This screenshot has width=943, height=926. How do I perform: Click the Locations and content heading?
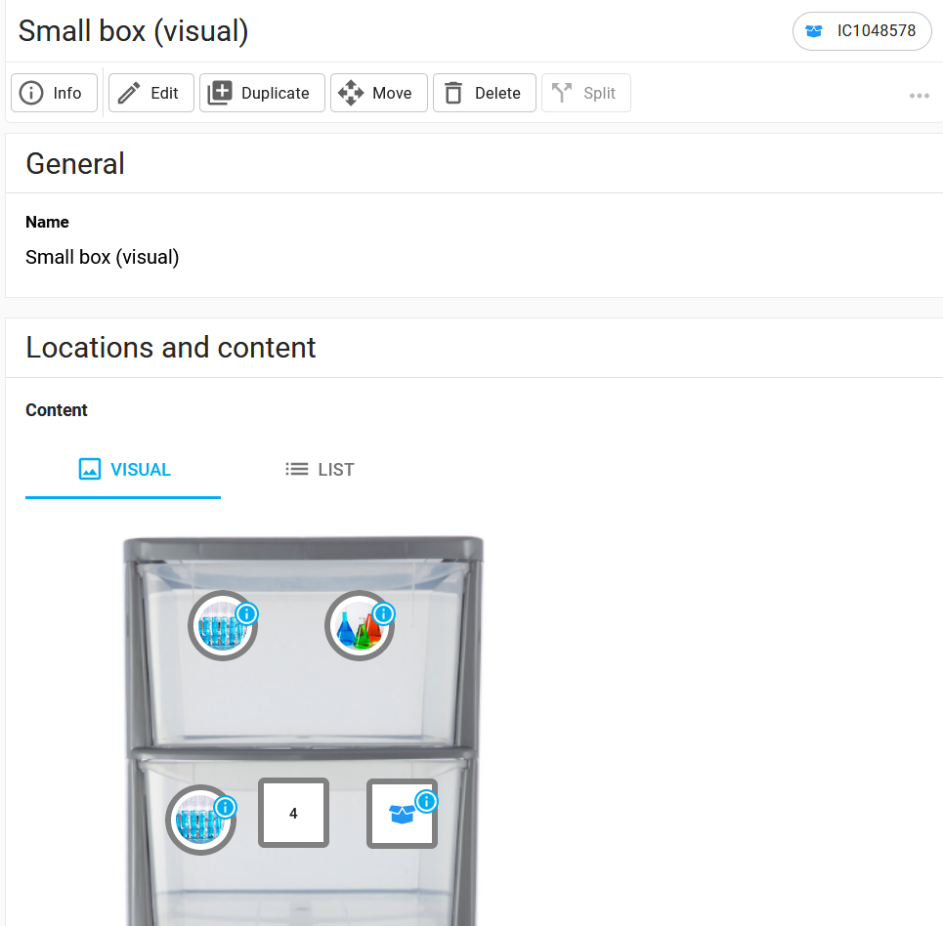coord(171,348)
